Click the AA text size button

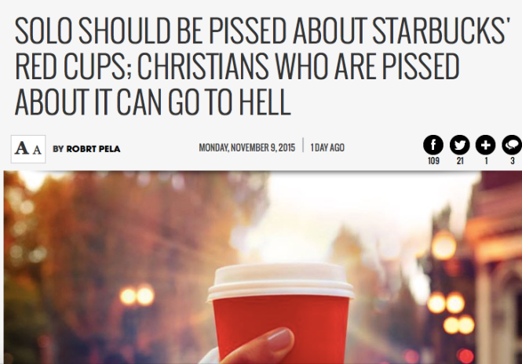[x=28, y=149]
